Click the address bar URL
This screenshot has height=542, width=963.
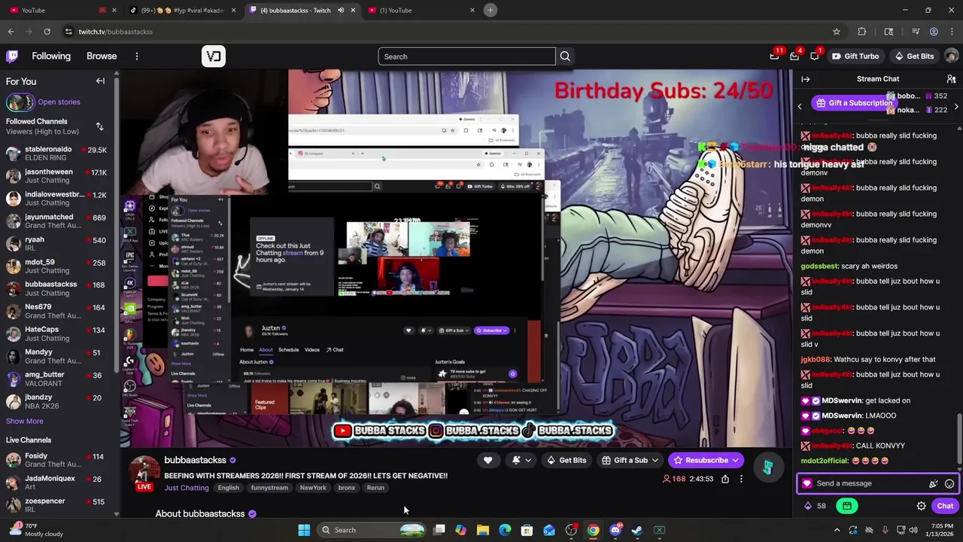[115, 32]
